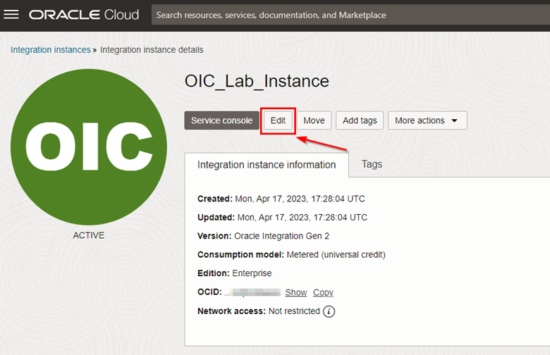
Task: Copy the OCID to clipboard
Action: [323, 292]
